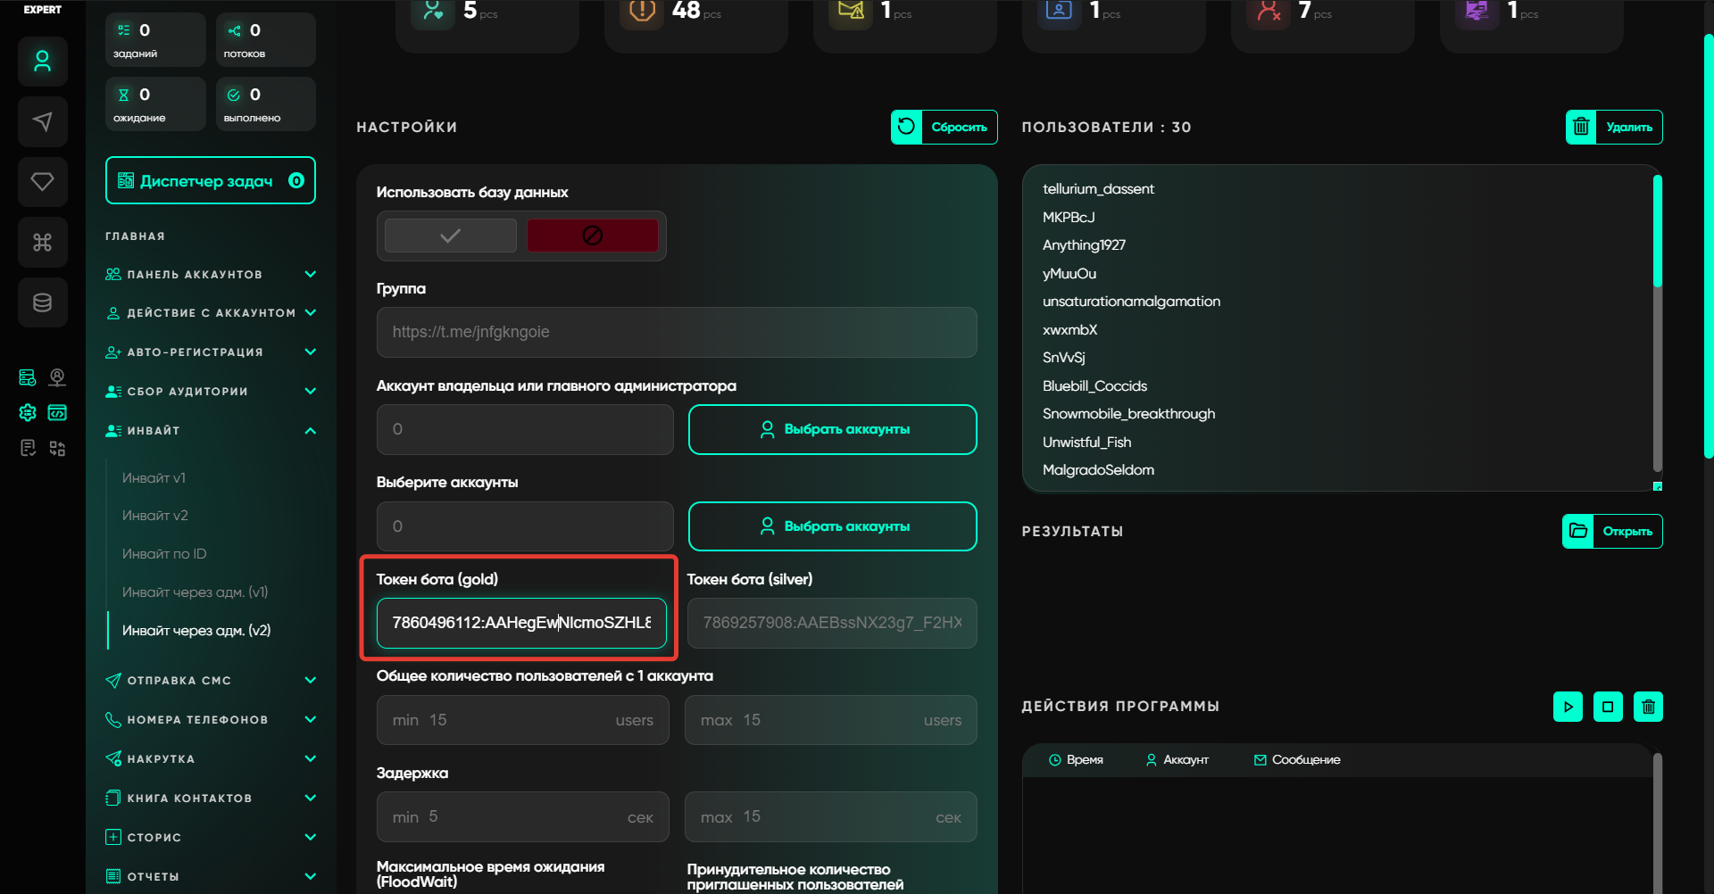Click the Сбросить settings button
Screen dimensions: 1714x894
pyautogui.click(x=944, y=127)
